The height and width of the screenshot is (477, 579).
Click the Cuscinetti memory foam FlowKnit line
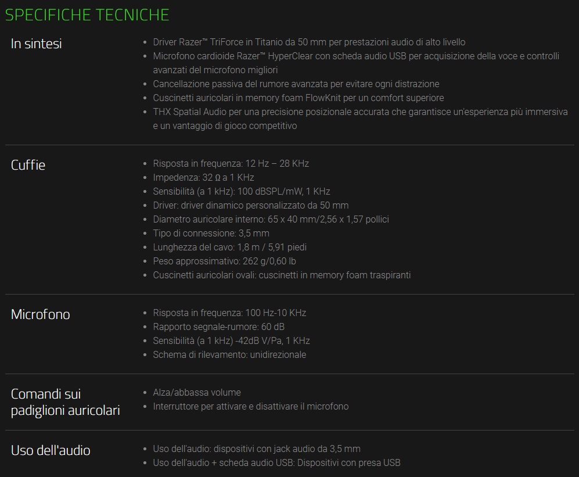tap(298, 98)
